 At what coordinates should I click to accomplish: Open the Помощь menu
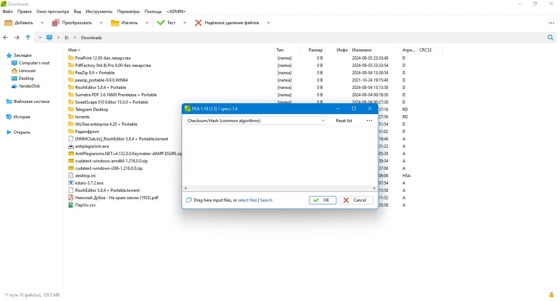tap(153, 12)
